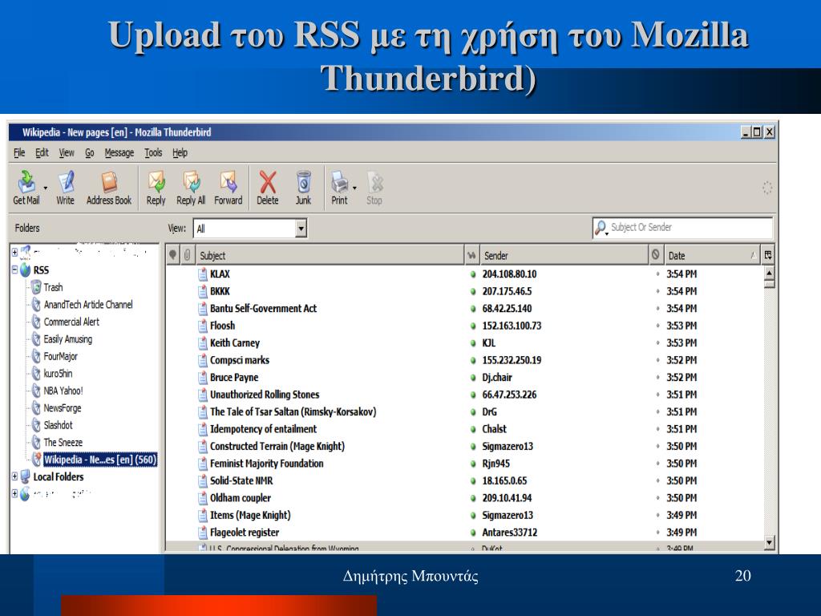The image size is (821, 616).
Task: Toggle read status dot for BKKK message
Action: [x=473, y=291]
